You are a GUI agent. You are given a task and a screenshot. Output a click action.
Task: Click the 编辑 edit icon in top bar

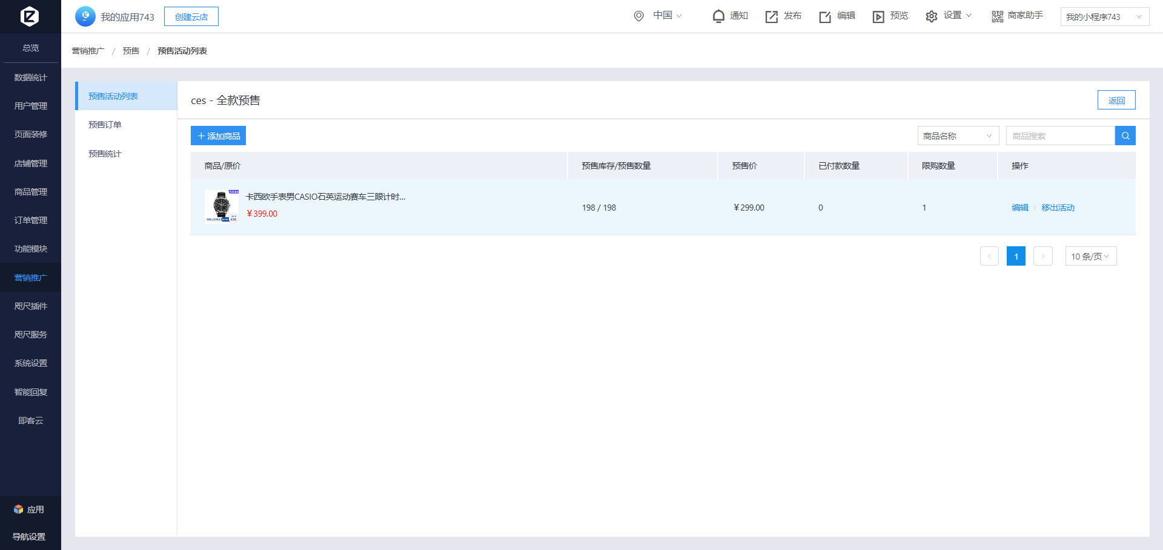825,16
